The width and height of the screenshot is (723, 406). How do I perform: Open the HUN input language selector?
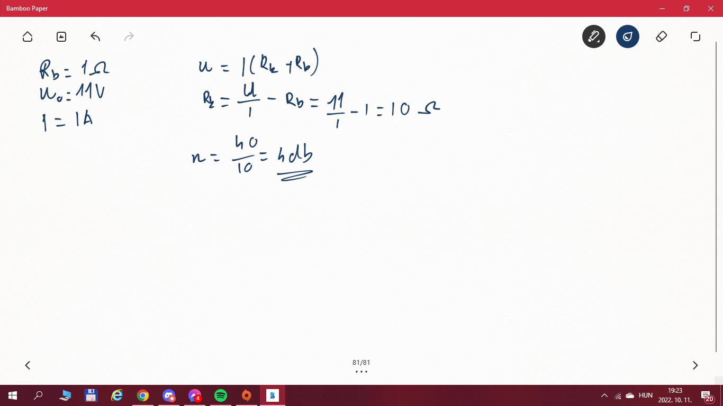coord(645,395)
